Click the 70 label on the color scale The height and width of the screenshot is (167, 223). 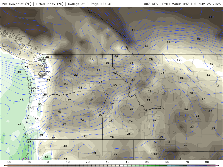(187, 162)
